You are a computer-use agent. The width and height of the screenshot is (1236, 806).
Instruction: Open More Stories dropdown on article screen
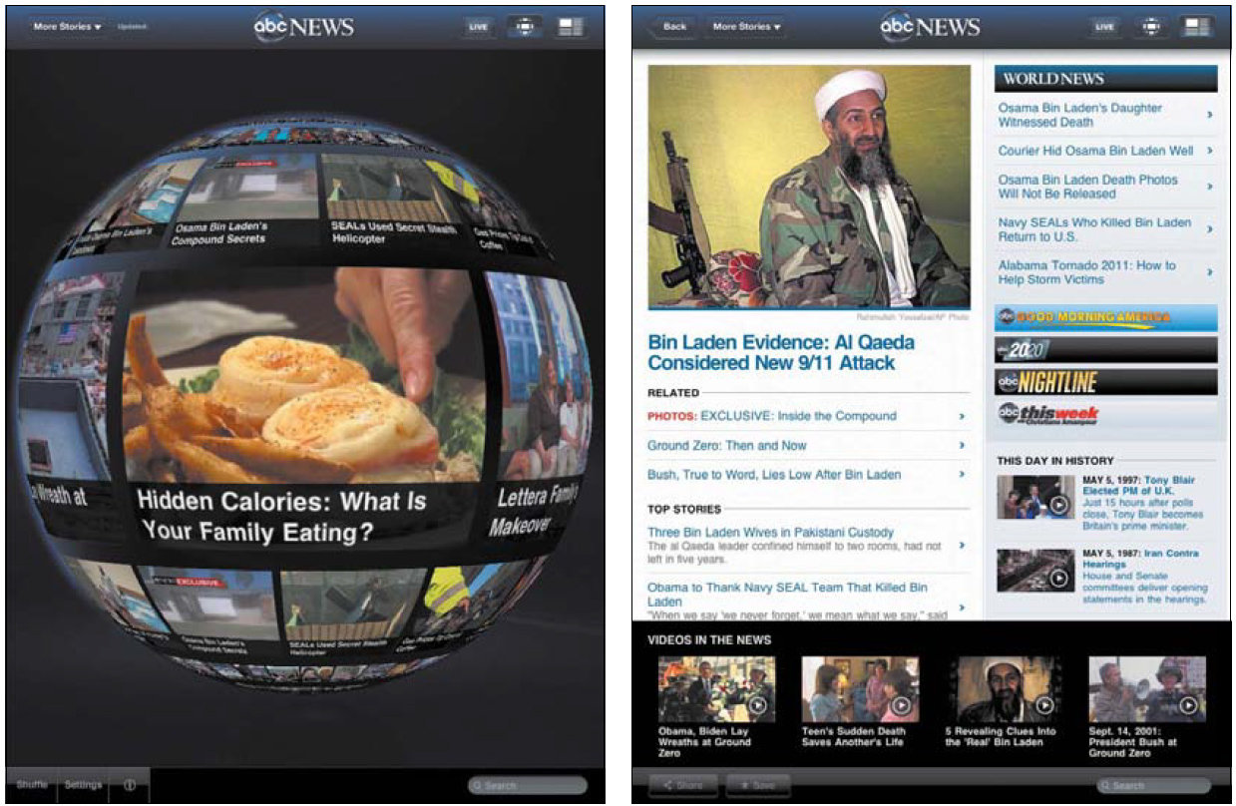point(746,27)
